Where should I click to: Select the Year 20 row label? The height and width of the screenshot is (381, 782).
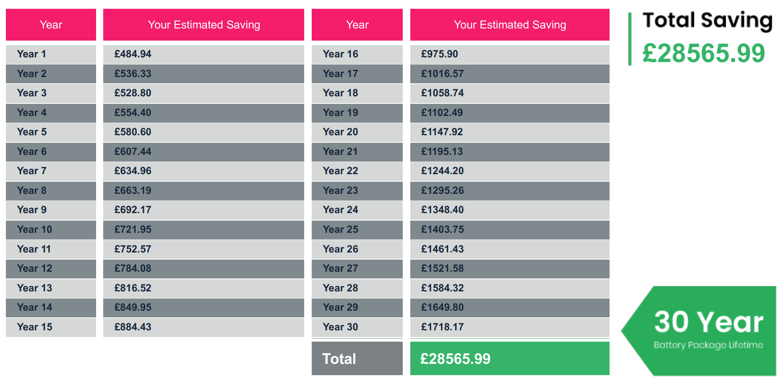[340, 132]
